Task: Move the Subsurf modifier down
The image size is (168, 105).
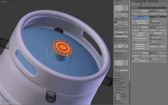Action: (163, 11)
